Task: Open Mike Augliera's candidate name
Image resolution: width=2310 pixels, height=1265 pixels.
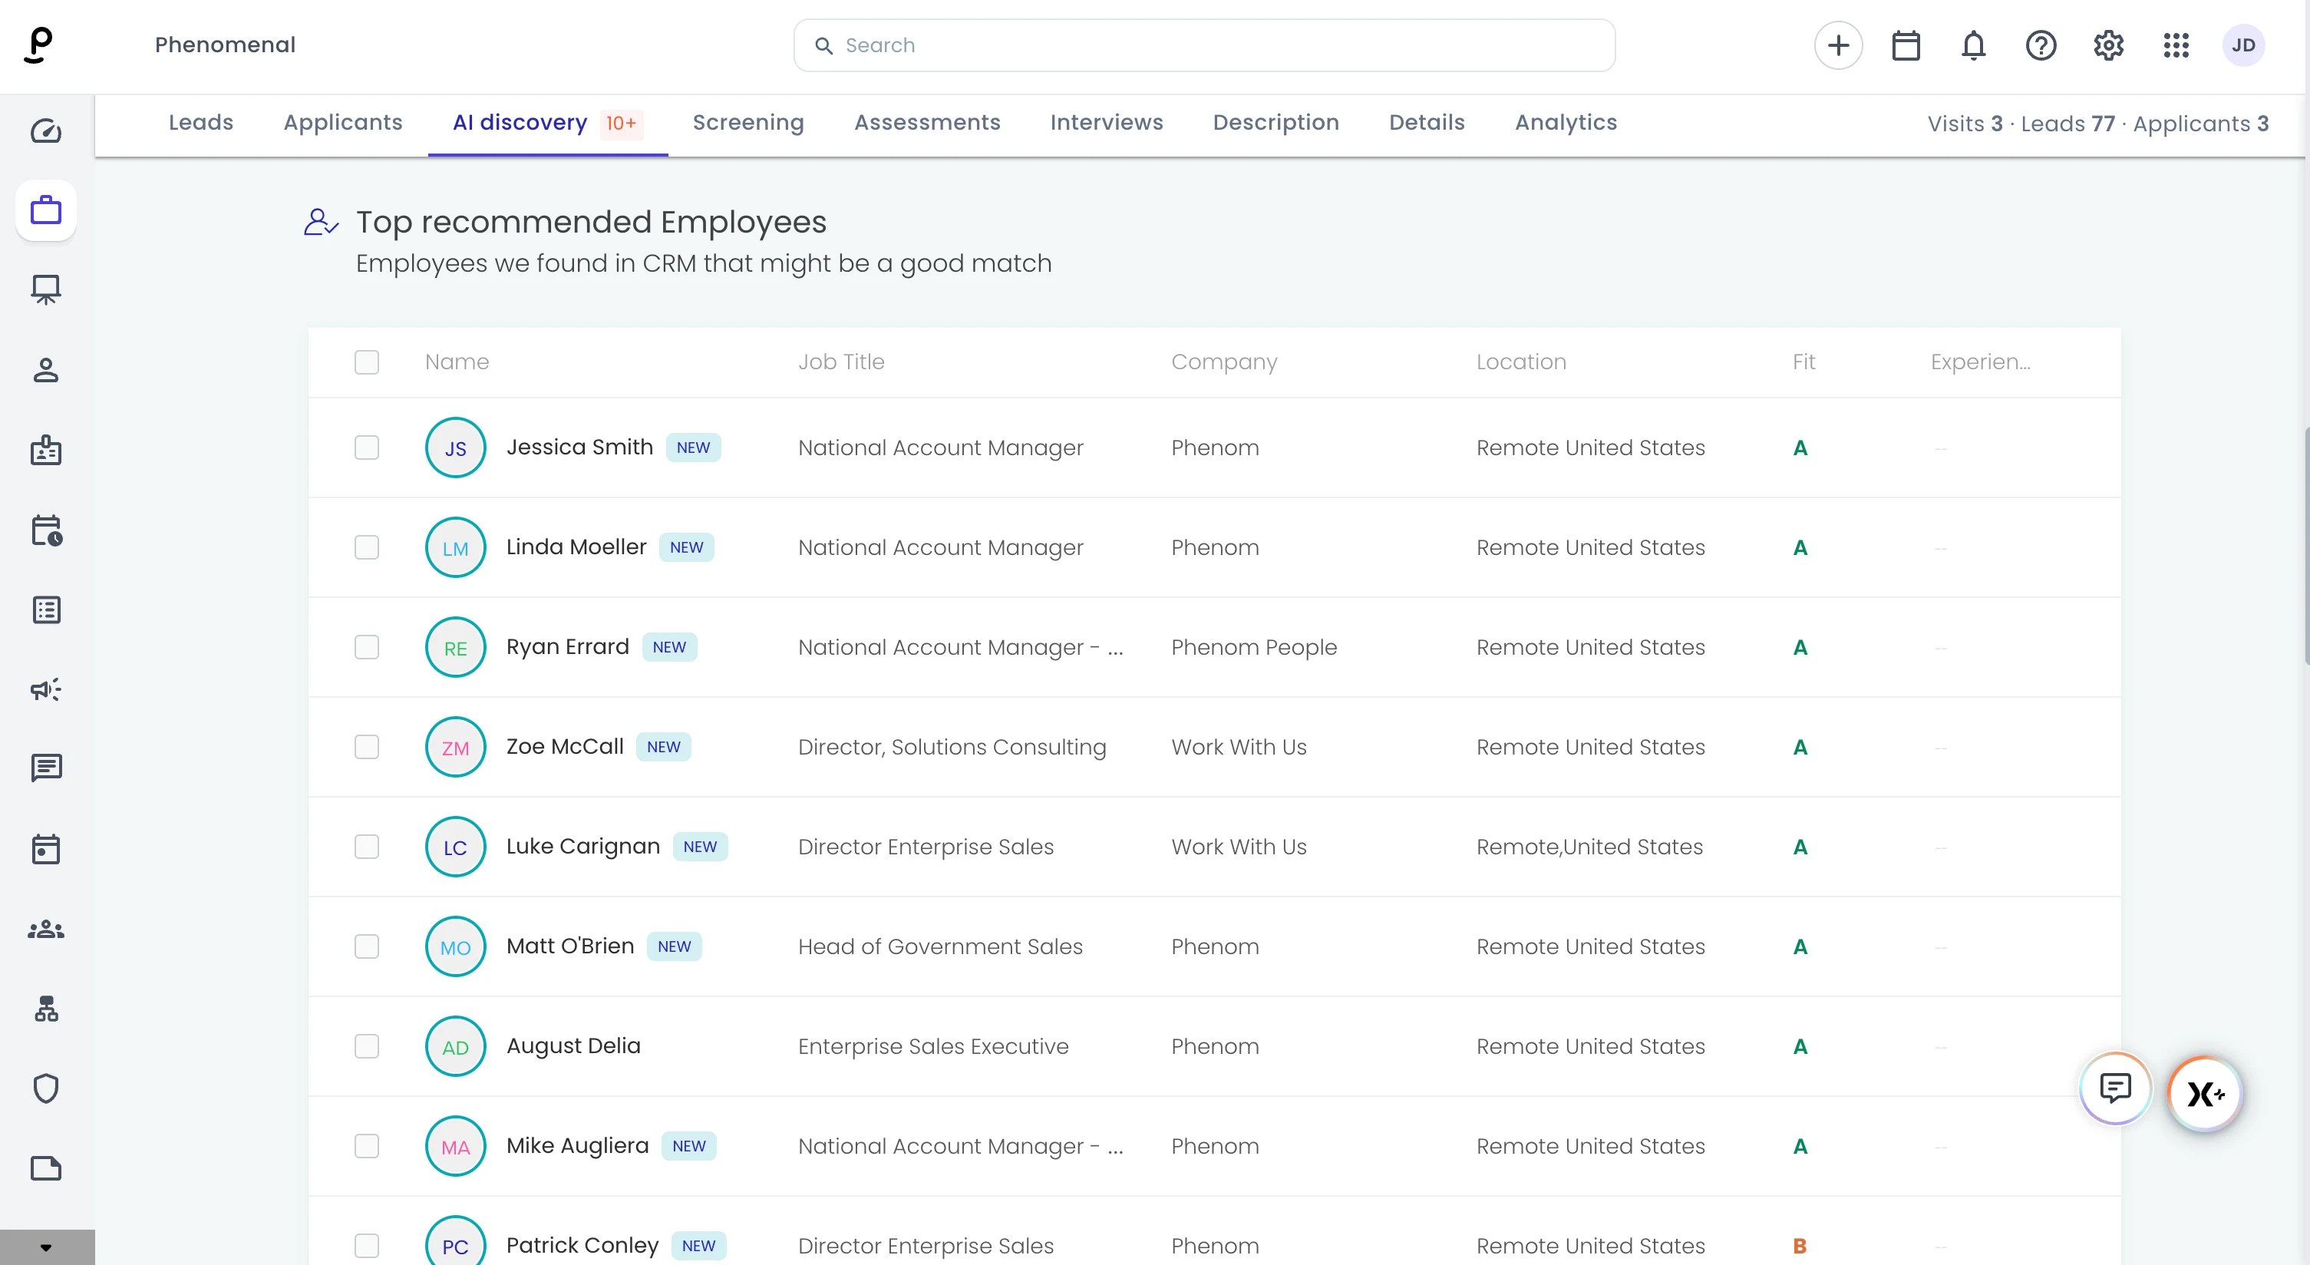Action: tap(577, 1146)
